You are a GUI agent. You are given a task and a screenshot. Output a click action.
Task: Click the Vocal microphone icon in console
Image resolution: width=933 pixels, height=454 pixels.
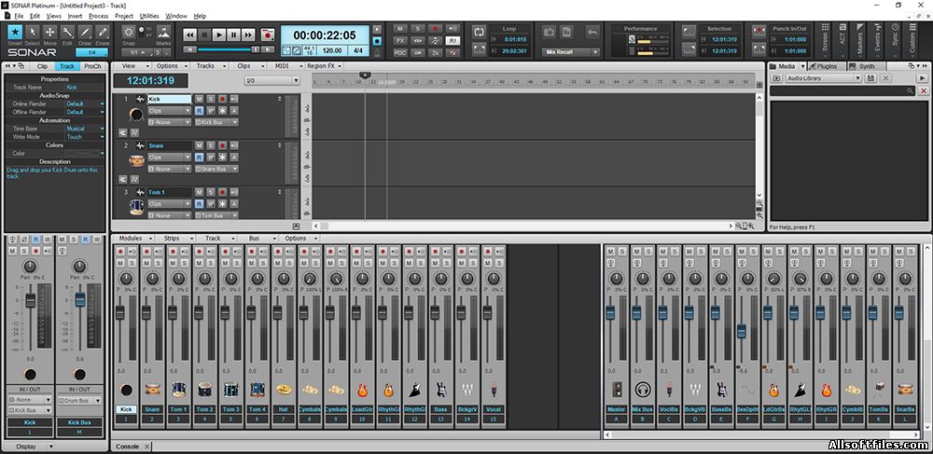click(x=493, y=391)
